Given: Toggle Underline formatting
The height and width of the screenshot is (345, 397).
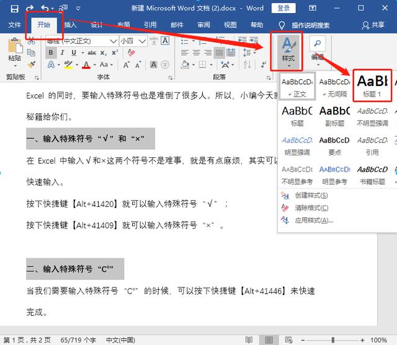Looking at the screenshot, I should click(74, 53).
